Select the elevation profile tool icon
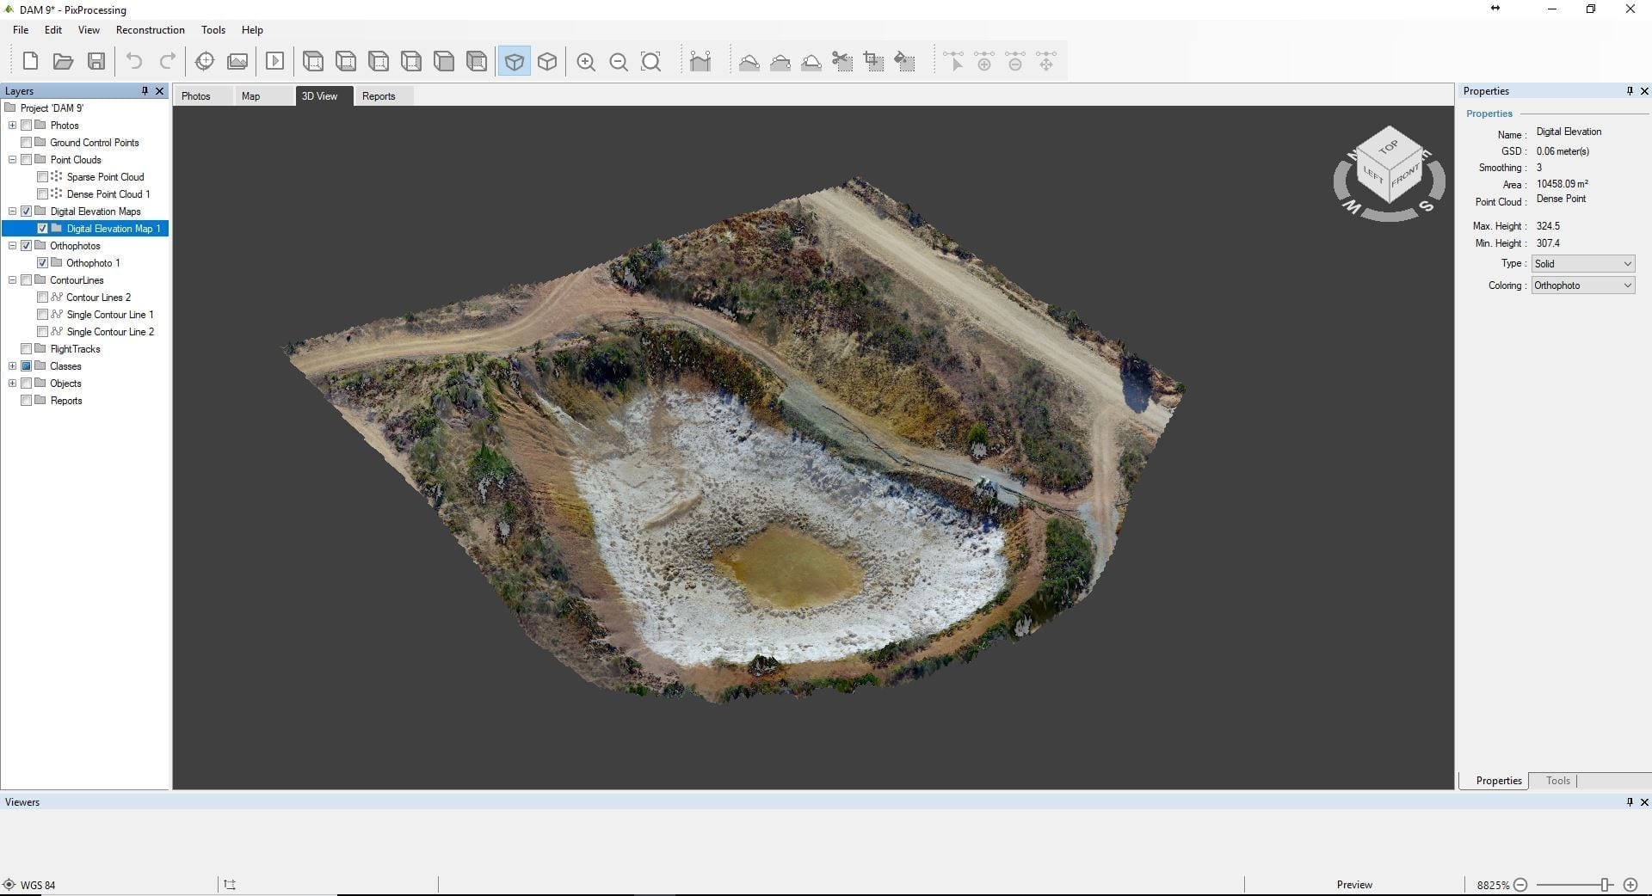This screenshot has height=896, width=1652. coord(700,61)
